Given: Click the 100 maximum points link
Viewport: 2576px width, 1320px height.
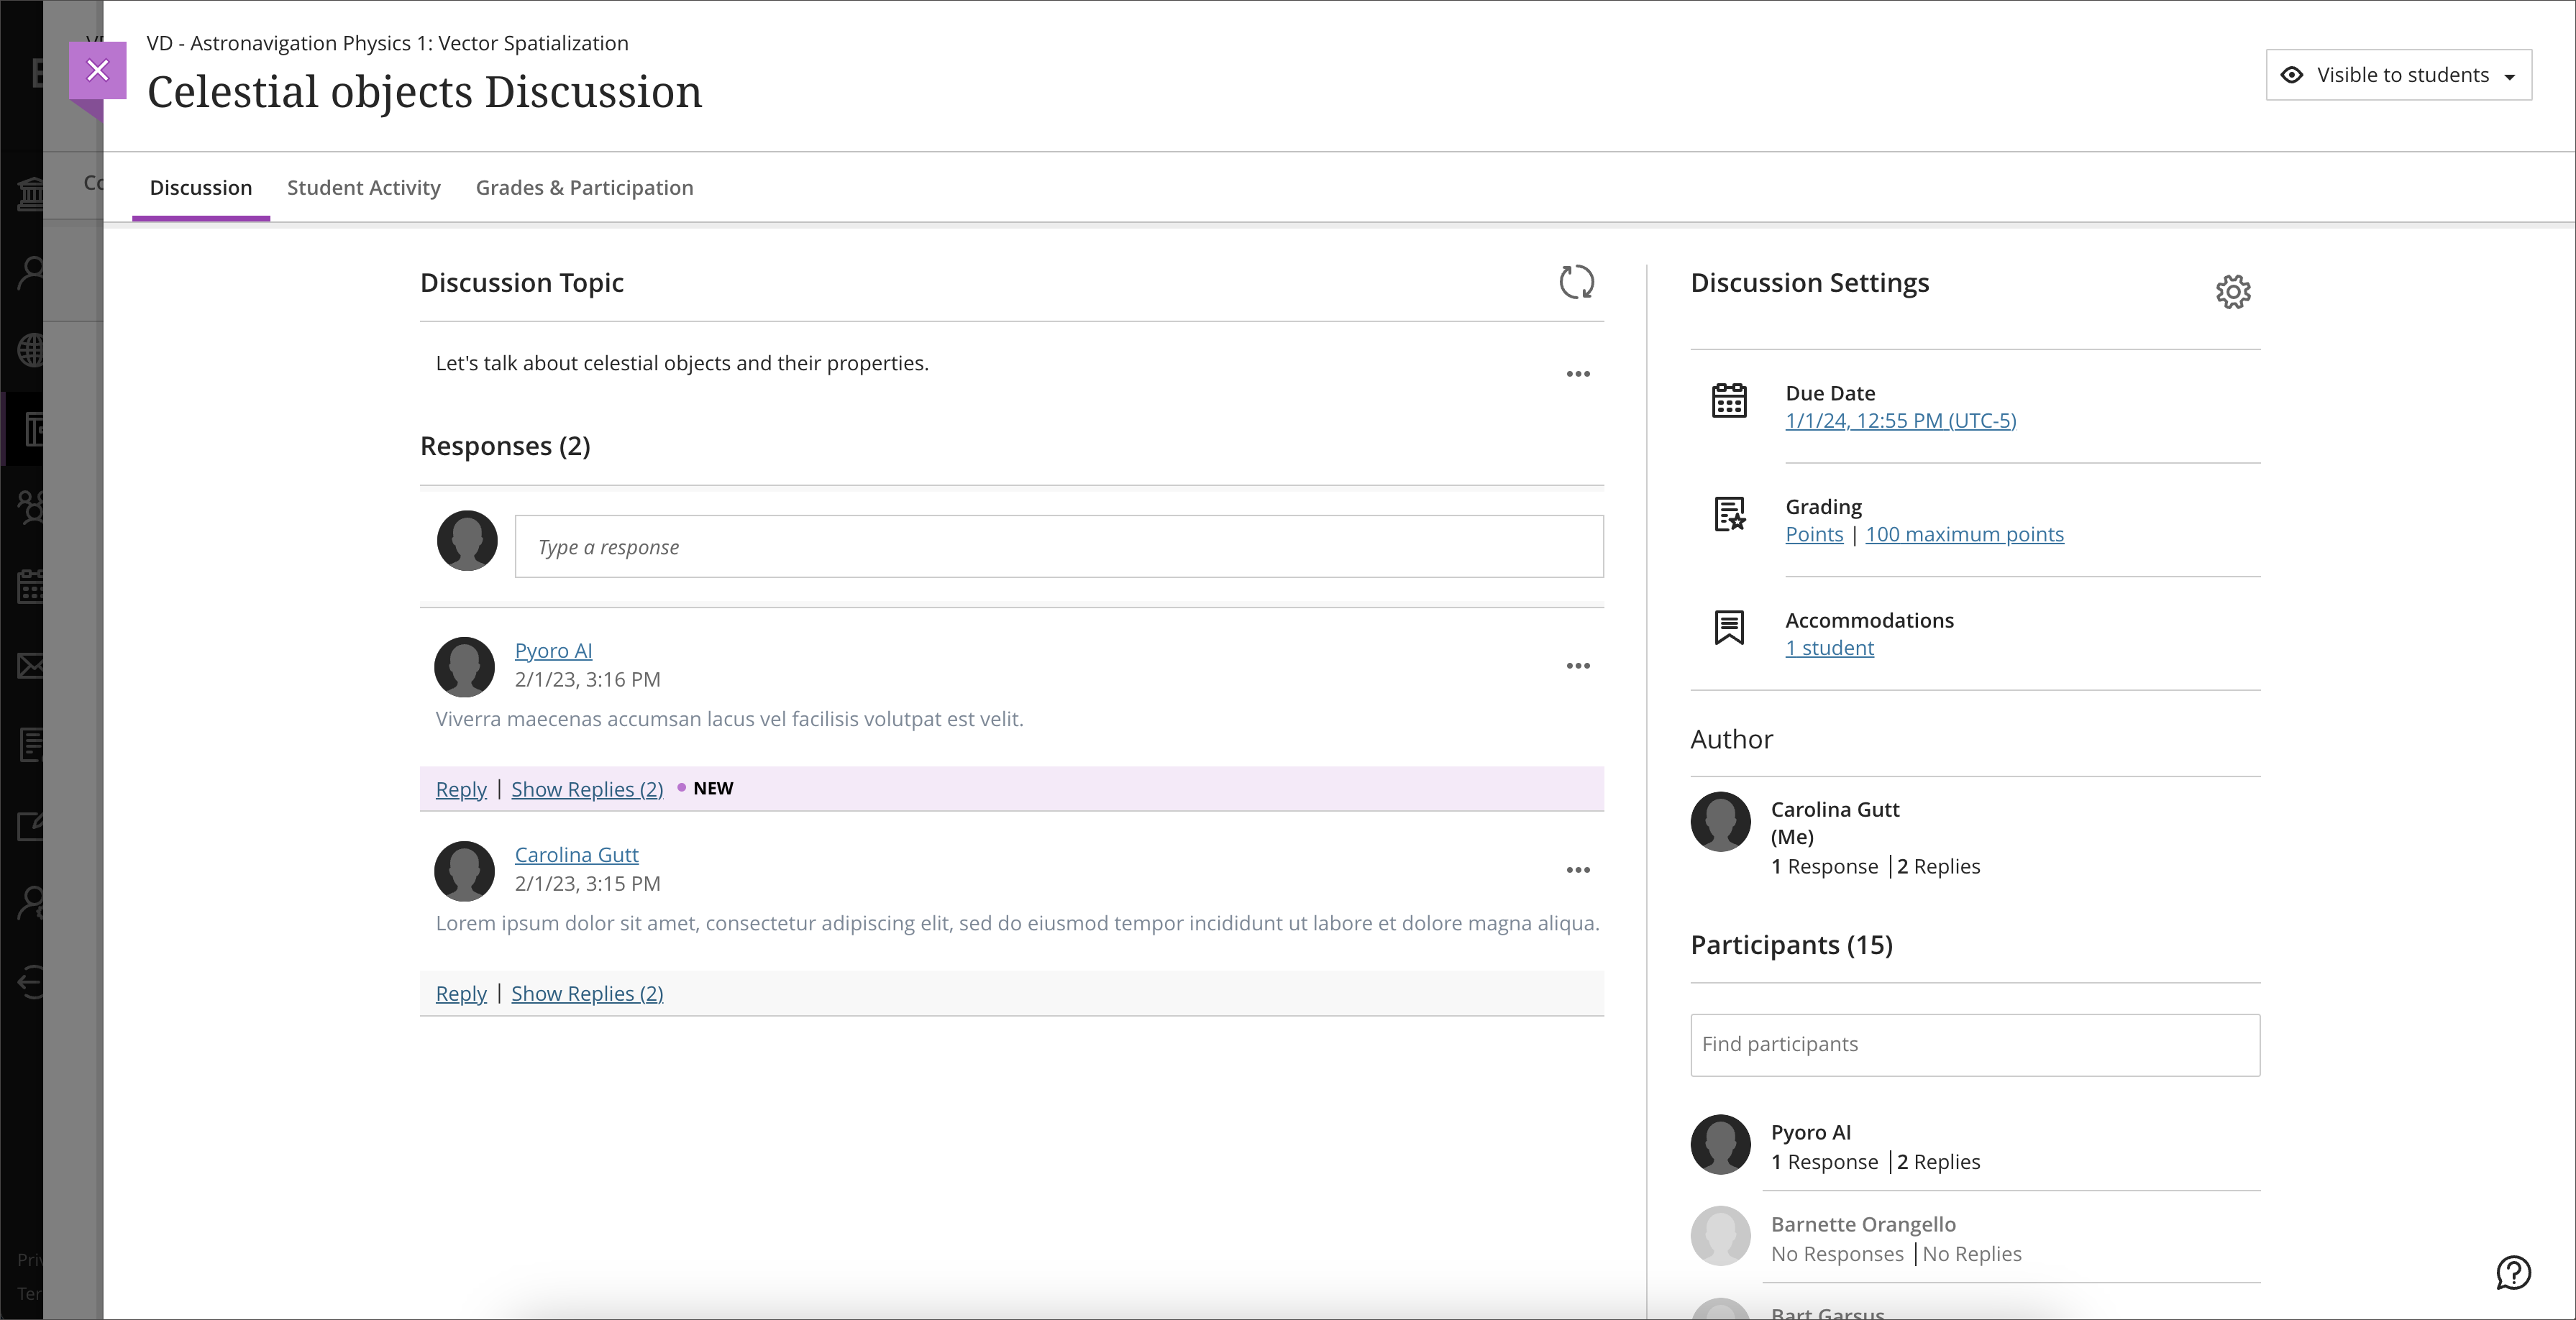Looking at the screenshot, I should tap(1965, 533).
